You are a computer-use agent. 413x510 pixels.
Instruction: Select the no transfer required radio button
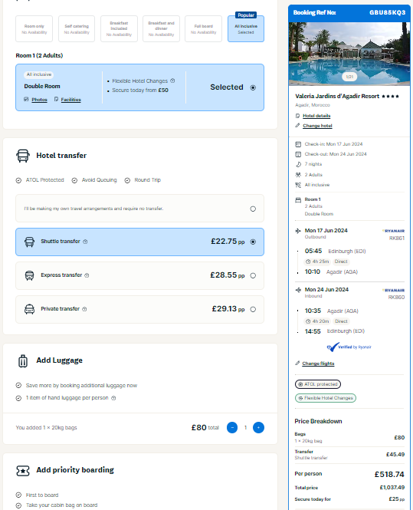pos(253,209)
